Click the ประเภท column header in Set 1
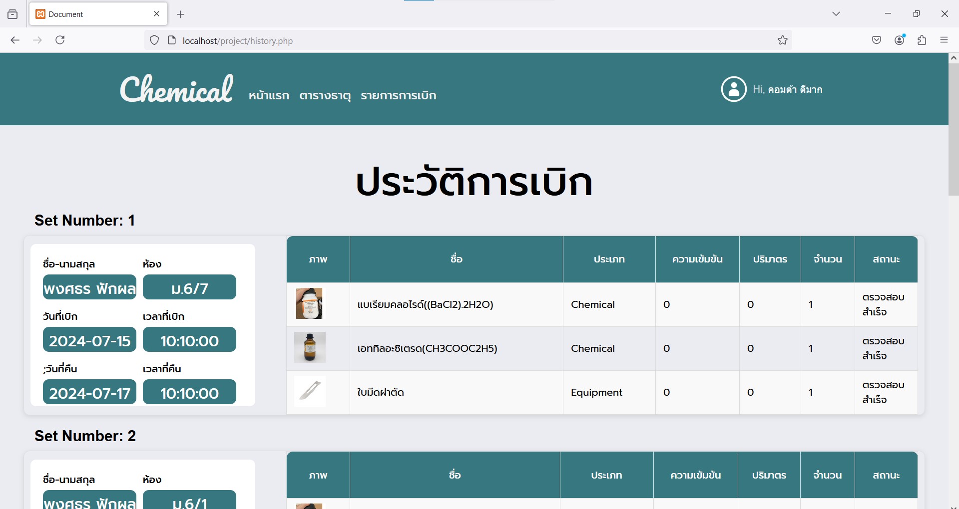The image size is (959, 509). (x=609, y=259)
